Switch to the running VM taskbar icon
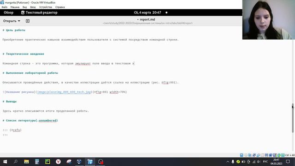Image resolution: width=295 pixels, height=166 pixels. click(90, 162)
